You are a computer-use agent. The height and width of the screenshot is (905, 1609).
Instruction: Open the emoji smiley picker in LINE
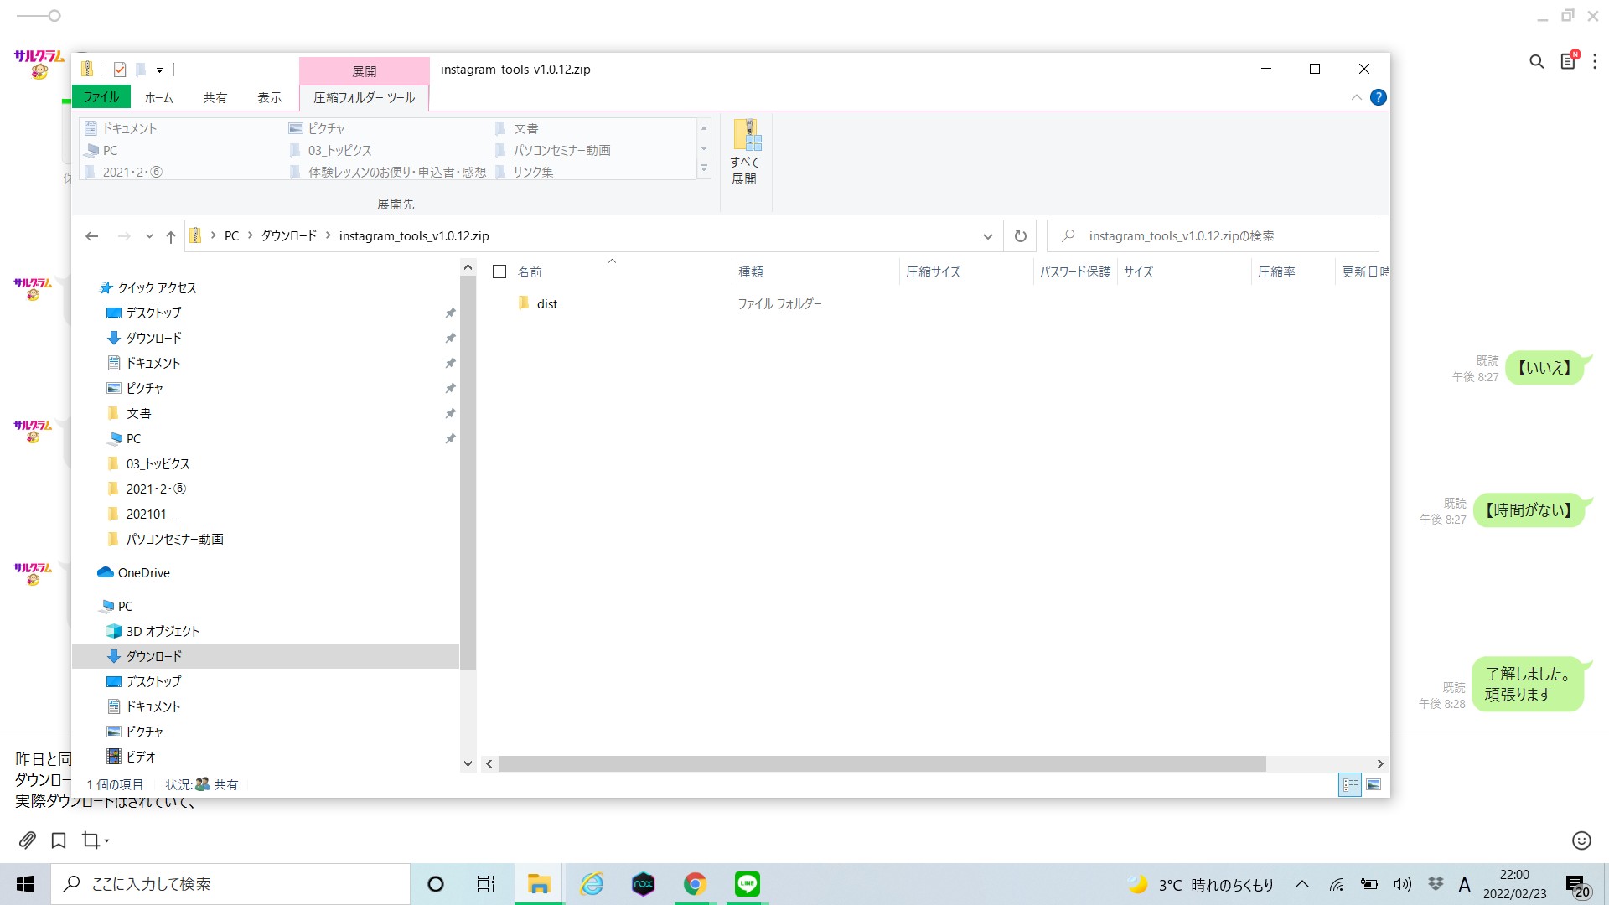tap(1581, 840)
